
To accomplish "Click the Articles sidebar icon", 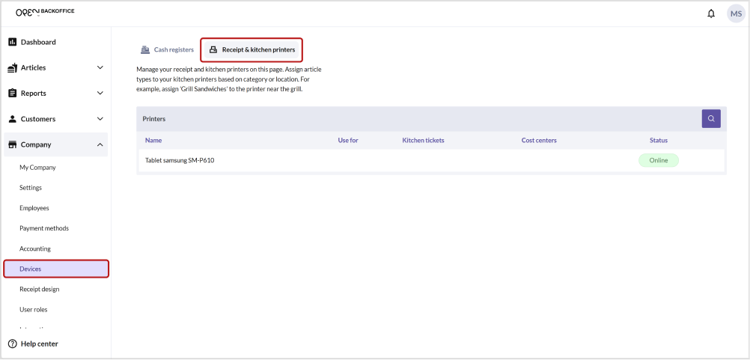I will tap(12, 68).
